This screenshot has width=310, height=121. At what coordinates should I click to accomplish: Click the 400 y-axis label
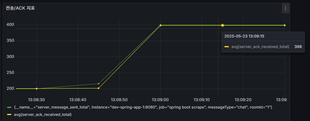coord(11,25)
